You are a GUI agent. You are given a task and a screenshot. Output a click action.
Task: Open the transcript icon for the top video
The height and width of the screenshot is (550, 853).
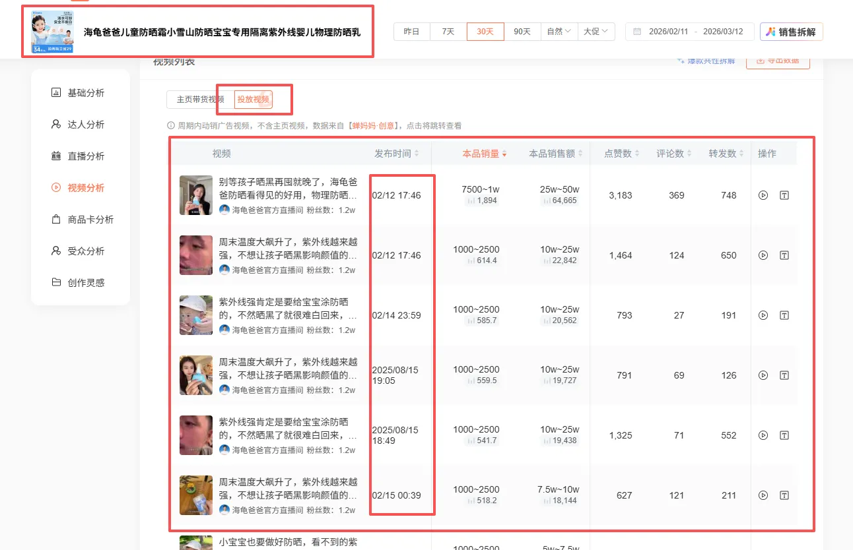coord(783,195)
